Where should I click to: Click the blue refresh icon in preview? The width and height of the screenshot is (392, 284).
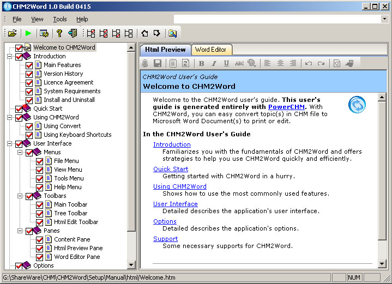pyautogui.click(x=357, y=104)
